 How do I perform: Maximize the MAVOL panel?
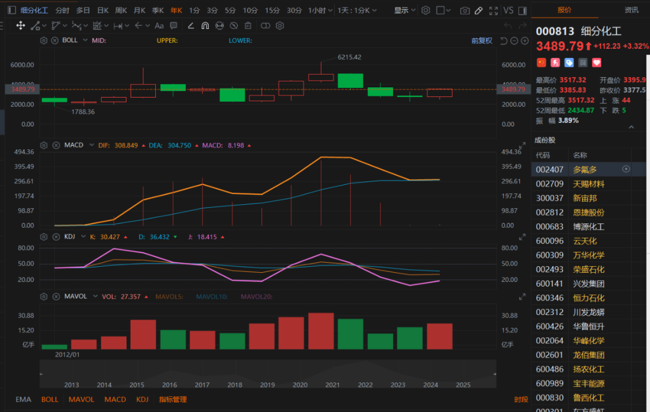522,297
